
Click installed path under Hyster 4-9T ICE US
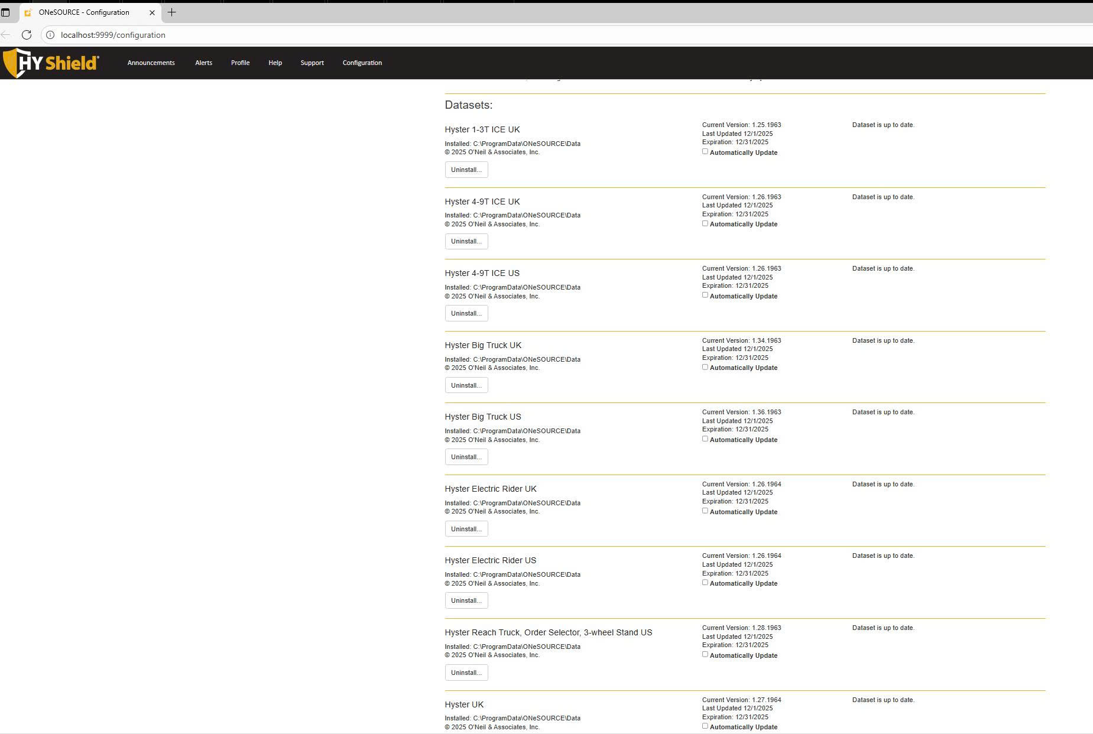coord(513,287)
